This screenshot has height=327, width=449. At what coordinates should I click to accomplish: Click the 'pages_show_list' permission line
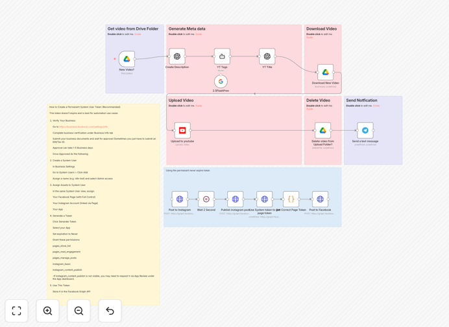pyautogui.click(x=62, y=246)
